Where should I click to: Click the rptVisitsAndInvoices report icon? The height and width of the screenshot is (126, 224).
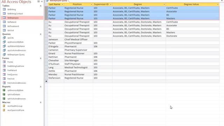[x=4, y=99]
